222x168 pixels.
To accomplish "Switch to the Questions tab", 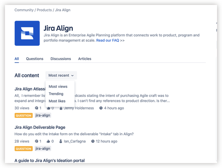I will point(35,59).
